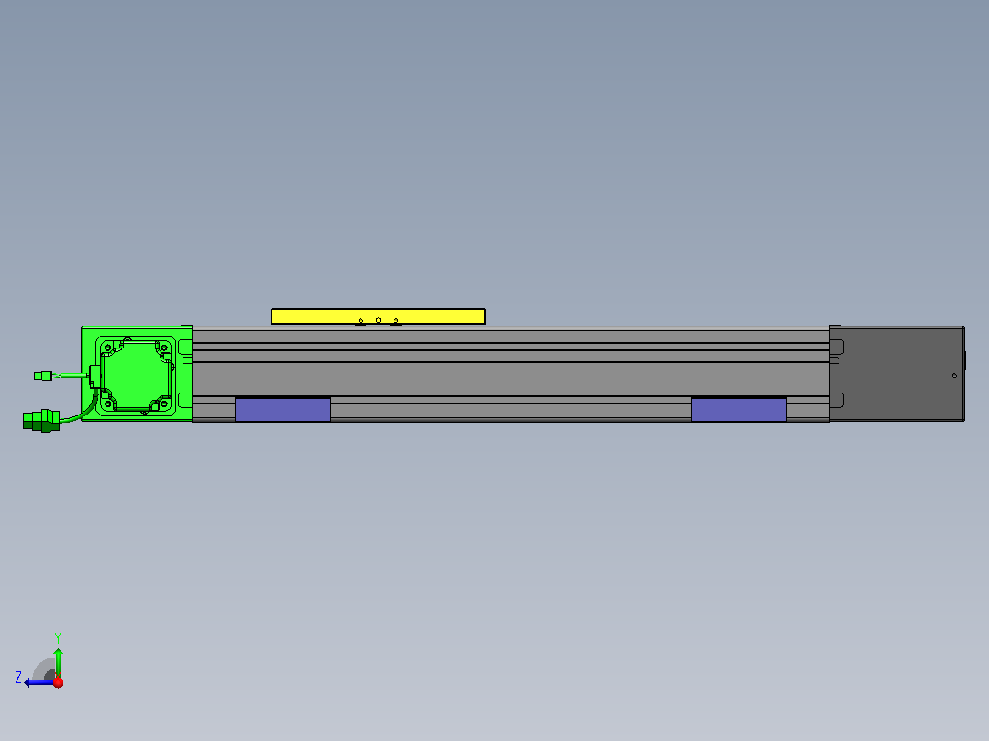Click the green Y axis arrow
The image size is (989, 741).
[58, 662]
